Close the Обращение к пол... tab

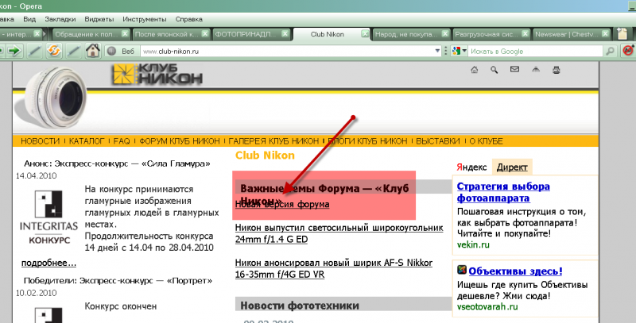[x=125, y=33]
